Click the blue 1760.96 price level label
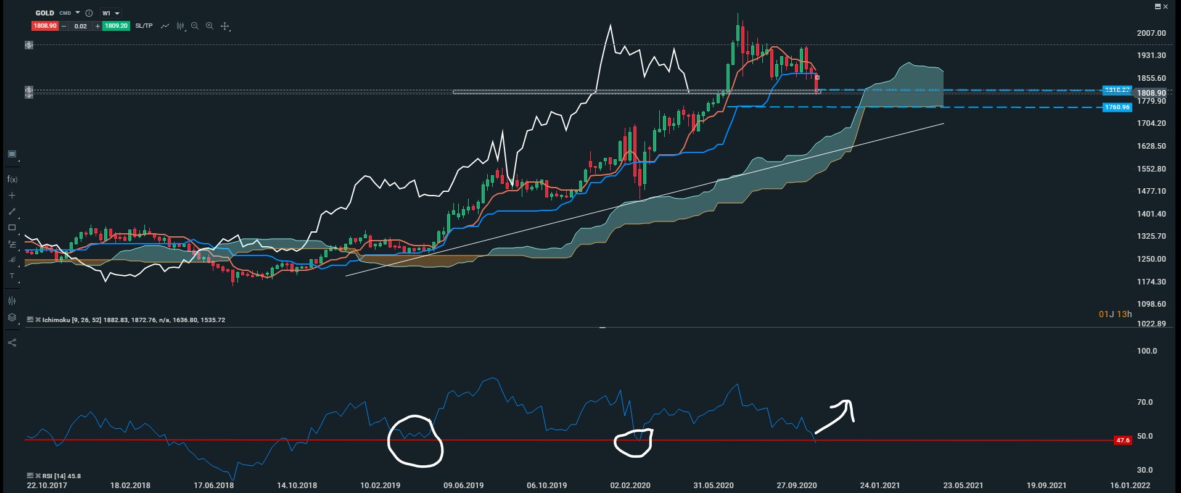The image size is (1181, 493). pyautogui.click(x=1117, y=107)
